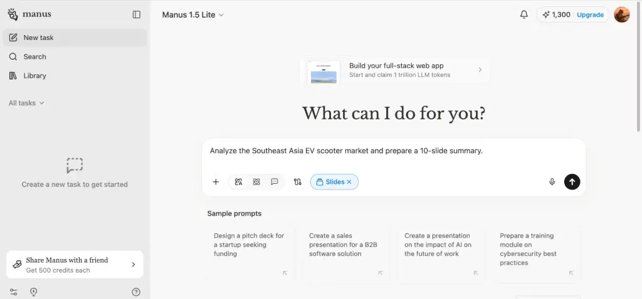Image resolution: width=642 pixels, height=299 pixels.
Task: Open the Manus 1.5 Lite model selector
Action: (x=193, y=15)
